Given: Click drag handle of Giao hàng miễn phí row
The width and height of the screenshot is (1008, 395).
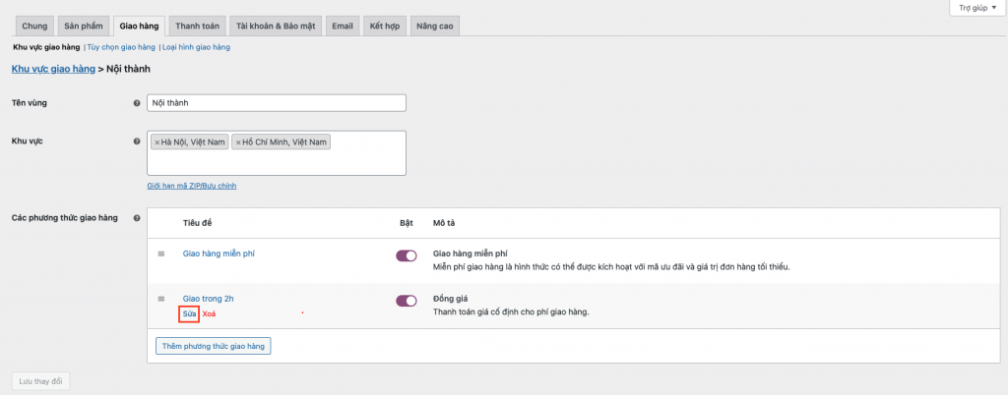Looking at the screenshot, I should point(161,254).
